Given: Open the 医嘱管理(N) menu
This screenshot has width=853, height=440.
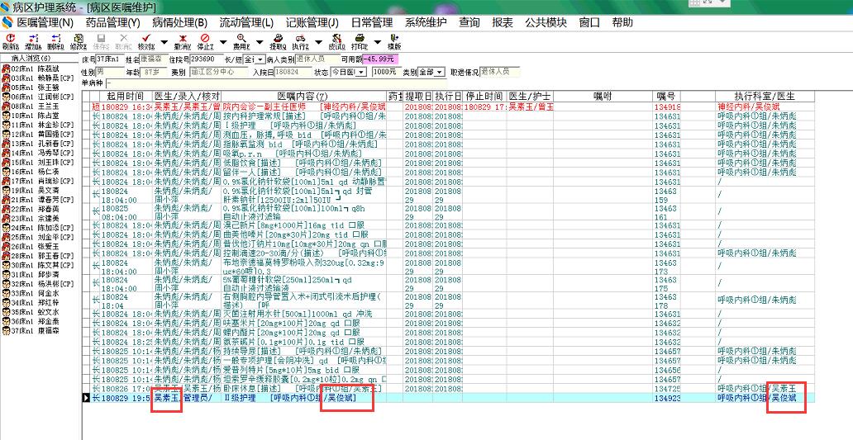Looking at the screenshot, I should click(x=45, y=22).
